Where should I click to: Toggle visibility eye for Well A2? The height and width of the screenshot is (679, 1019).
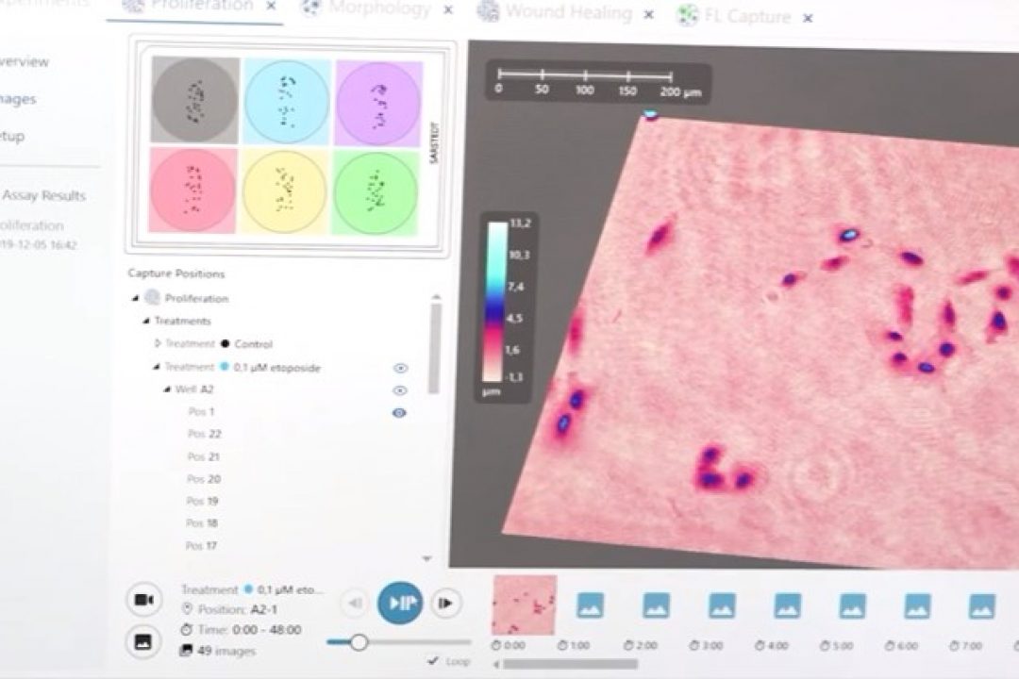(x=400, y=390)
